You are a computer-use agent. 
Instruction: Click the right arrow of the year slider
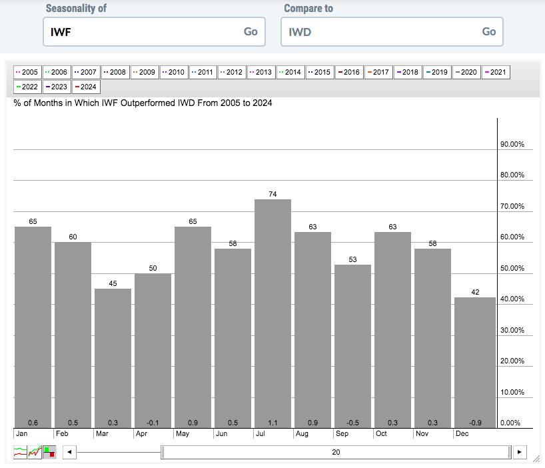point(520,453)
